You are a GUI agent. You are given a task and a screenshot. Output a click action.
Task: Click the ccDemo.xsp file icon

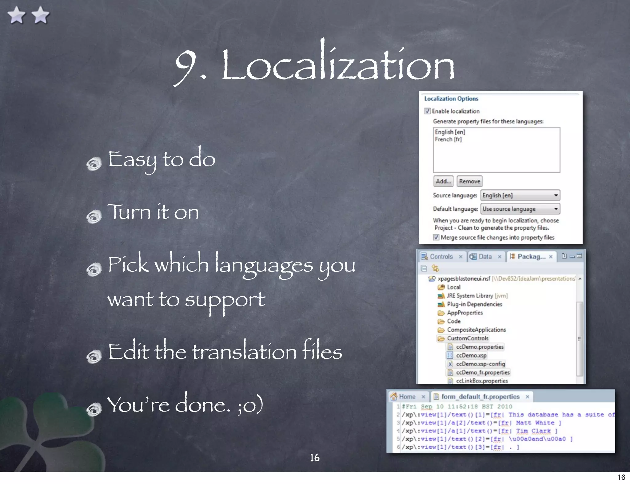450,355
